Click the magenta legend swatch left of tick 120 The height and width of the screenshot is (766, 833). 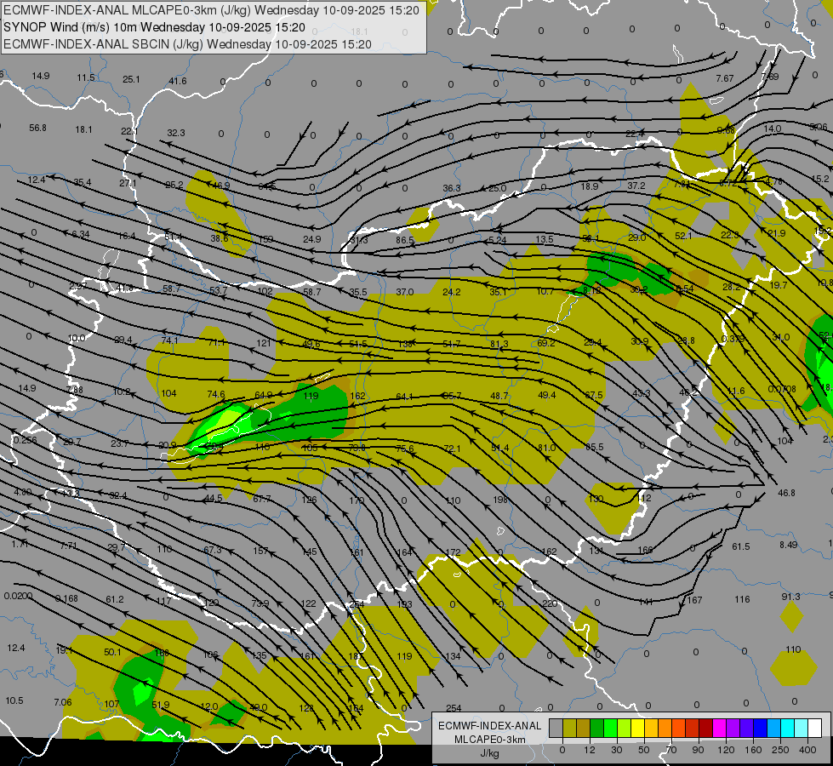720,729
